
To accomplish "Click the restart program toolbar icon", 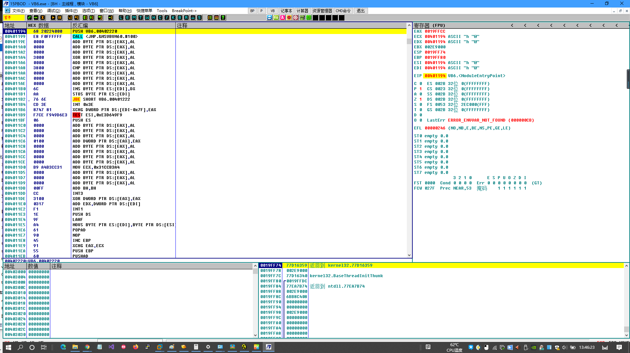I will pyautogui.click(x=29, y=18).
